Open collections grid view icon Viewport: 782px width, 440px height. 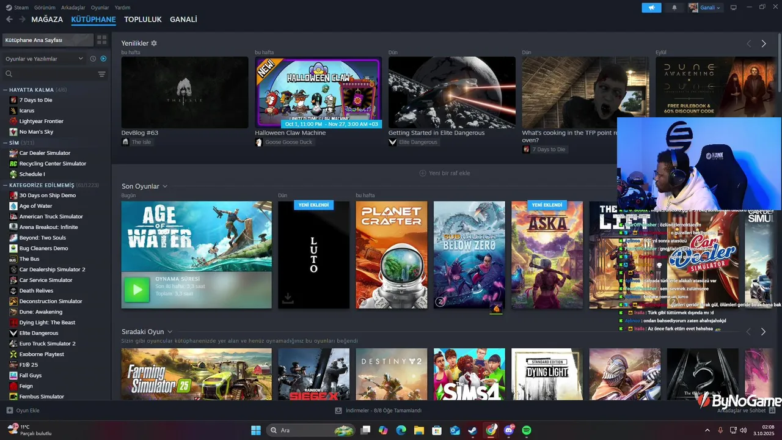click(x=102, y=40)
